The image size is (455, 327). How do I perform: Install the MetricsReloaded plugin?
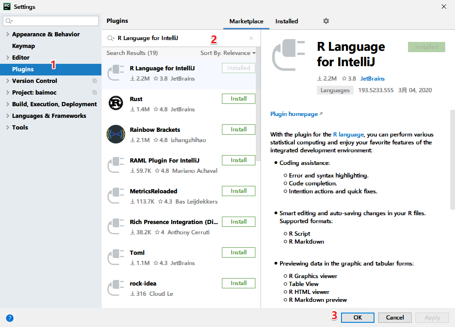click(x=239, y=191)
